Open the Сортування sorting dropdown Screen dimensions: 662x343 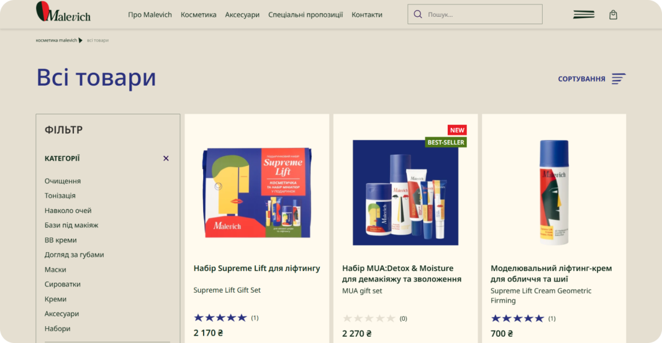click(x=581, y=79)
